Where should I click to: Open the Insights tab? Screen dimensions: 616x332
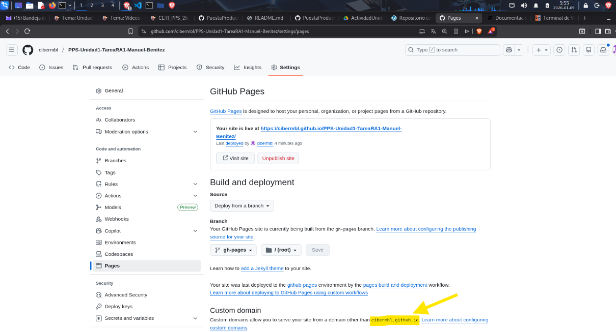click(x=248, y=67)
